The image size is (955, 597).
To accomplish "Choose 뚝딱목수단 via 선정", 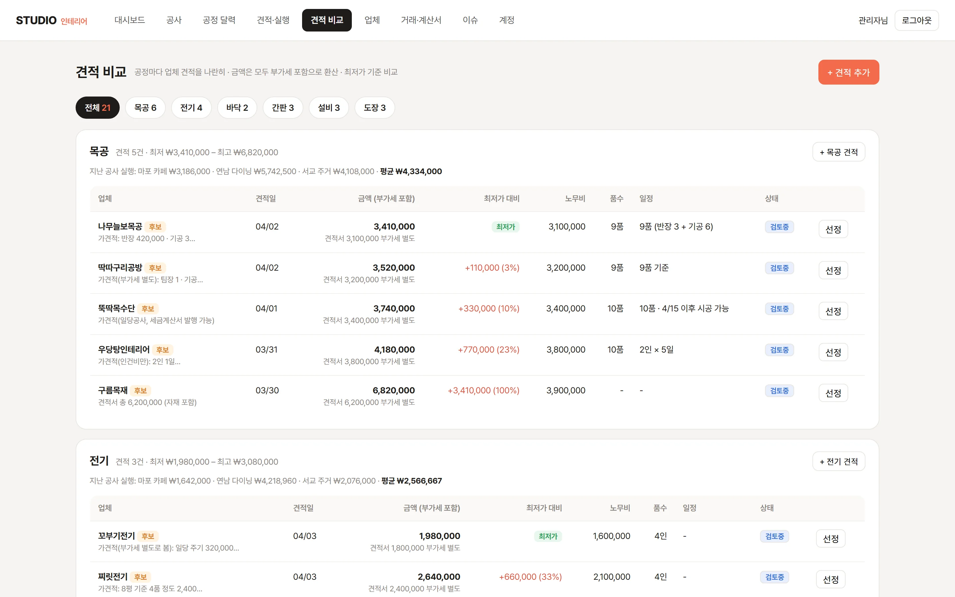I will pos(833,311).
